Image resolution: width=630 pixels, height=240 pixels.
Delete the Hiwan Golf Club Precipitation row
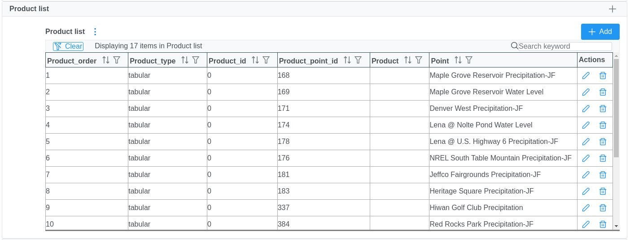pos(603,208)
